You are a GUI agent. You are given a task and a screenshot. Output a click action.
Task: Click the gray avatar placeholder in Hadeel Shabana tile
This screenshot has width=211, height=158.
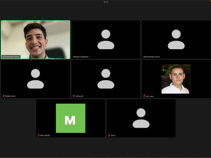tap(106, 39)
